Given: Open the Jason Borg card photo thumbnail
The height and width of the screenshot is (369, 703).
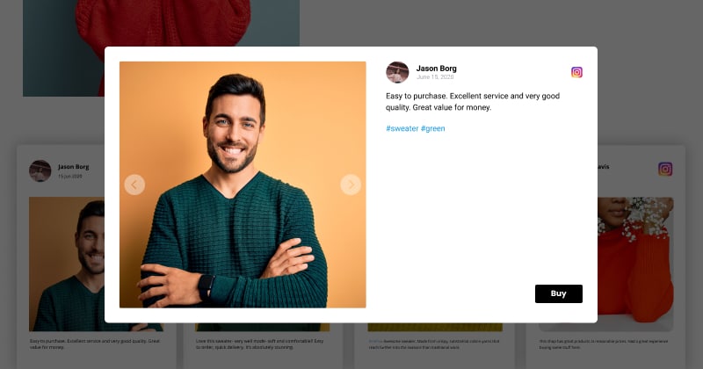Looking at the screenshot, I should [x=67, y=264].
